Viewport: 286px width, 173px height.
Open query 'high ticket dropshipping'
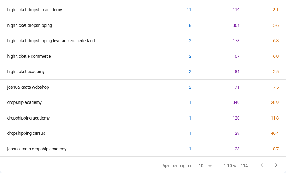click(29, 25)
